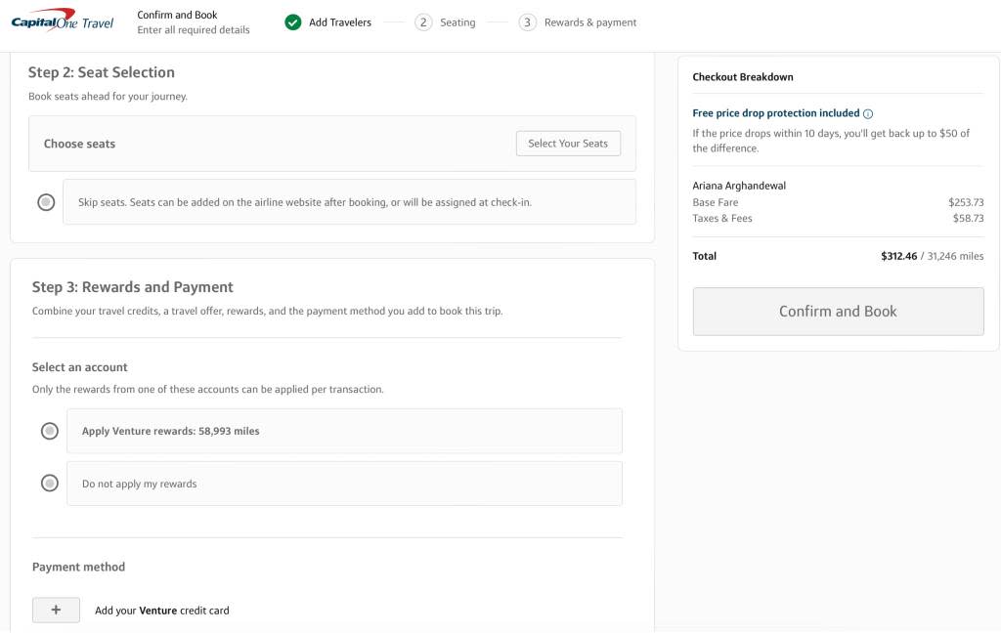
Task: Jump to Rewards & payment step
Action: [x=590, y=22]
